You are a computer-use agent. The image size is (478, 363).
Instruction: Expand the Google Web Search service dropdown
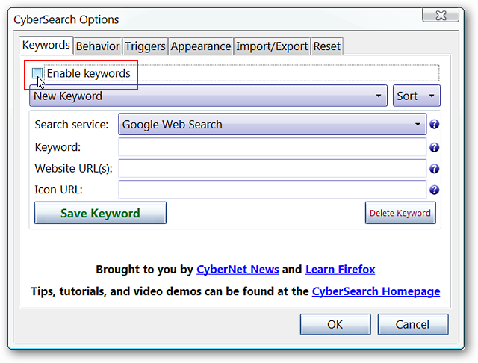pos(272,124)
